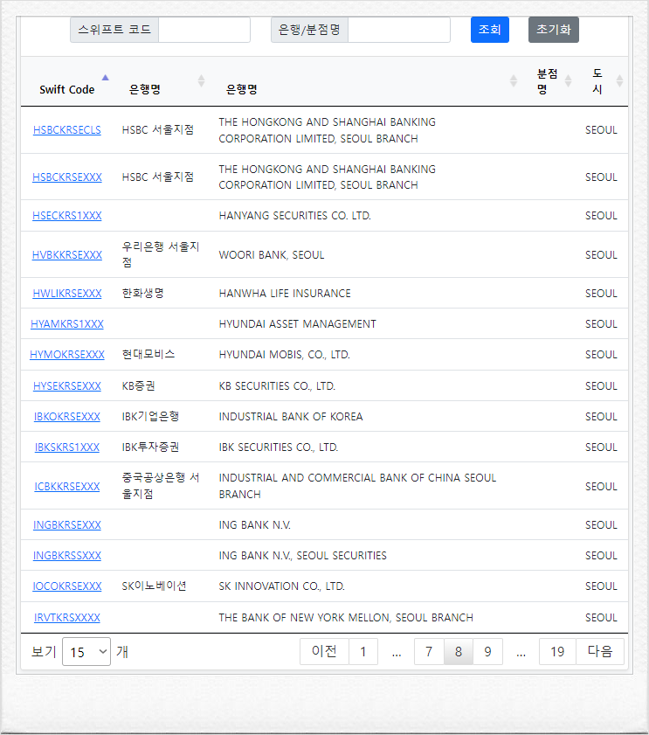Go to previous page with 이전

tap(324, 652)
